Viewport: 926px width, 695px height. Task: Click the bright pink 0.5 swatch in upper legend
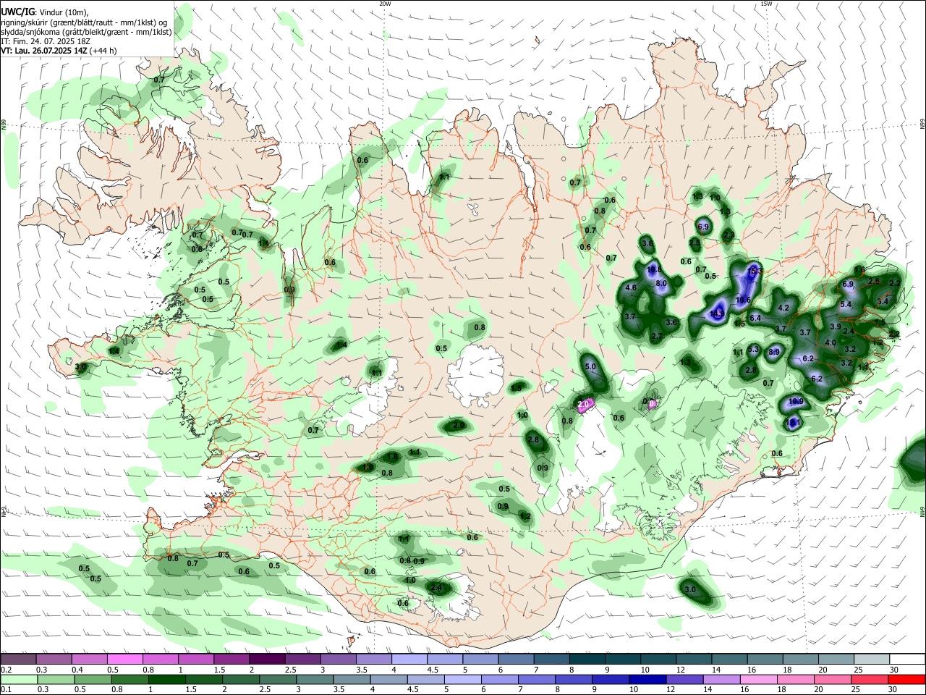(x=124, y=659)
